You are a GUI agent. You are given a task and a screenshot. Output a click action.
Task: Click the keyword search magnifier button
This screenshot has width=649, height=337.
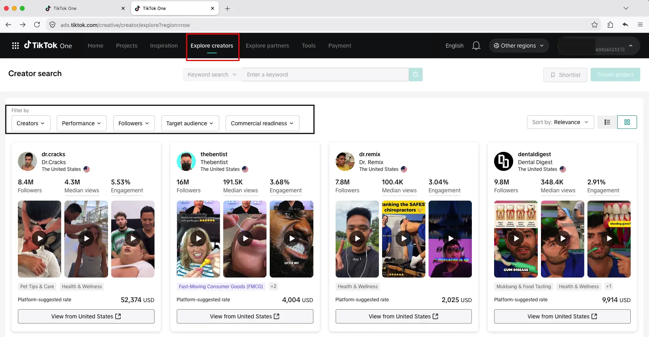tap(415, 75)
